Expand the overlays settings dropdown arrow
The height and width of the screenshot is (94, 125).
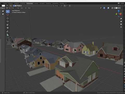[x=110, y=8]
